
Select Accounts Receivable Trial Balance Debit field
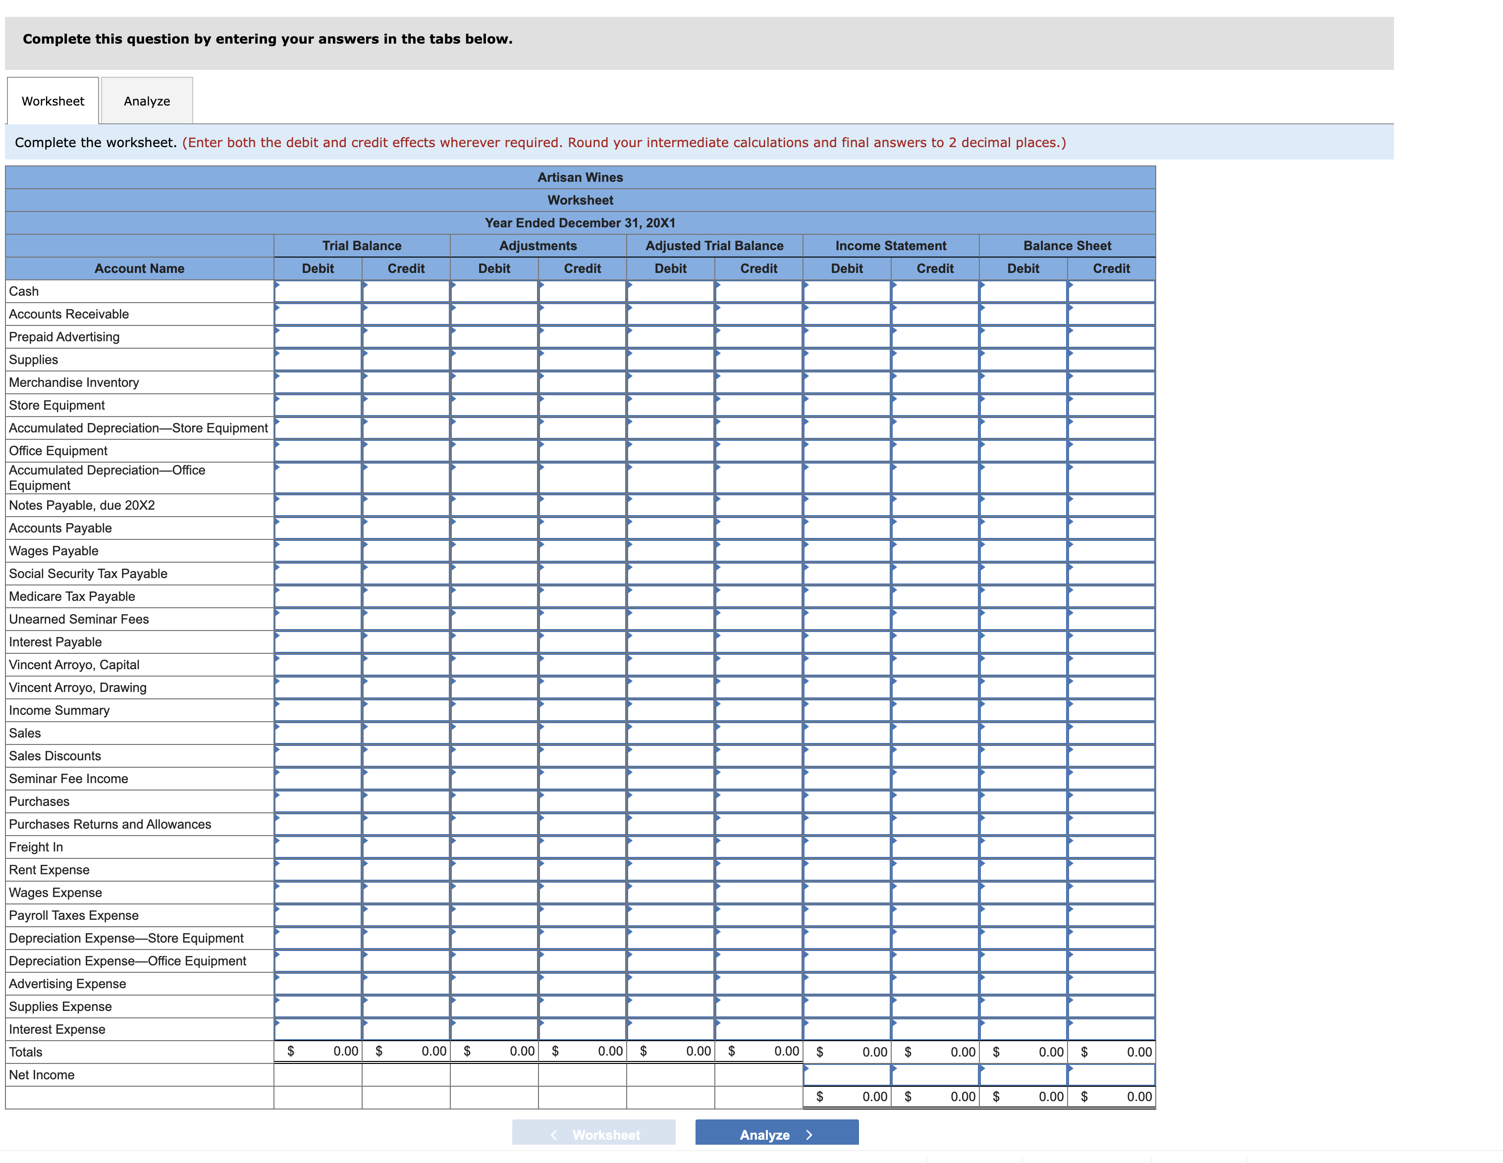pyautogui.click(x=318, y=314)
